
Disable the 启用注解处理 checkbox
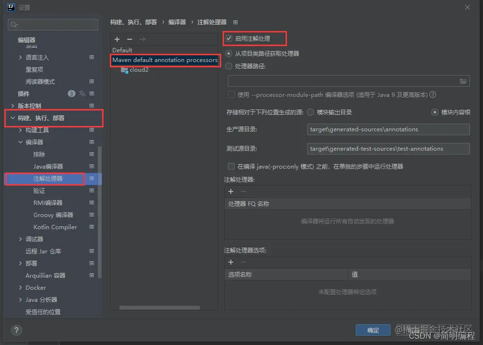(x=229, y=38)
